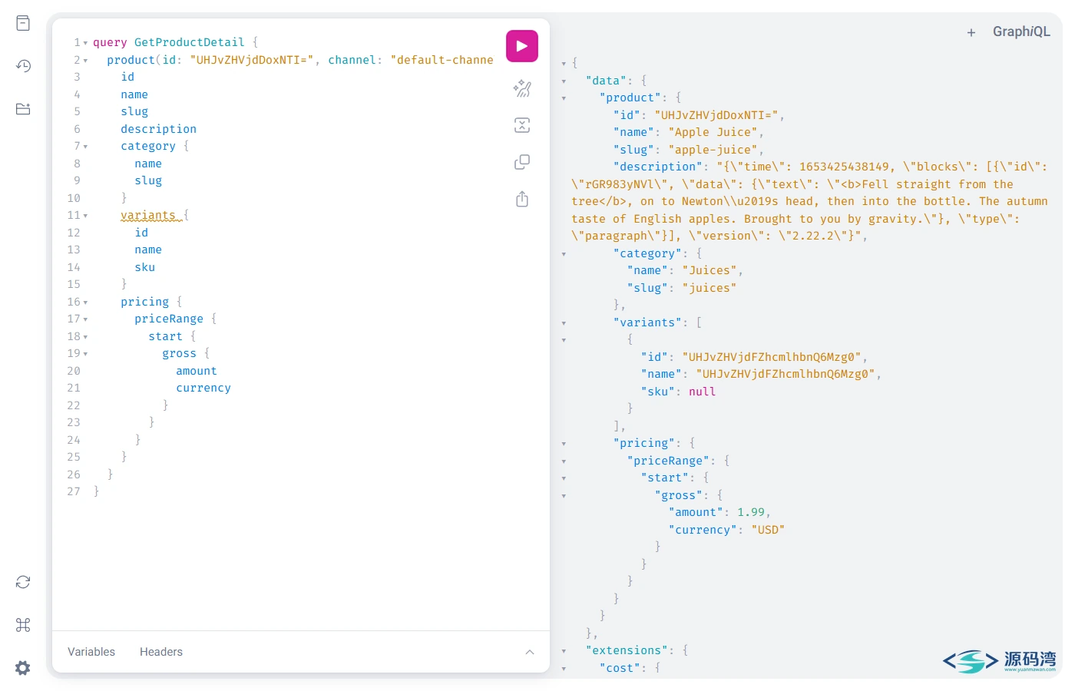Click the "Juices" category name value

tap(709, 270)
